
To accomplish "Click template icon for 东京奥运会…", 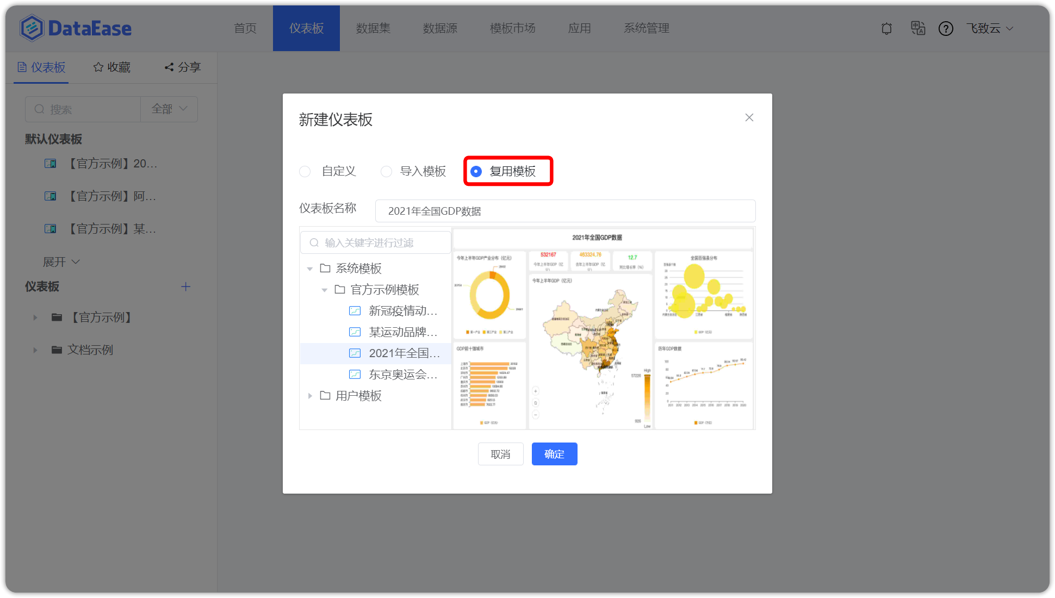I will coord(355,374).
